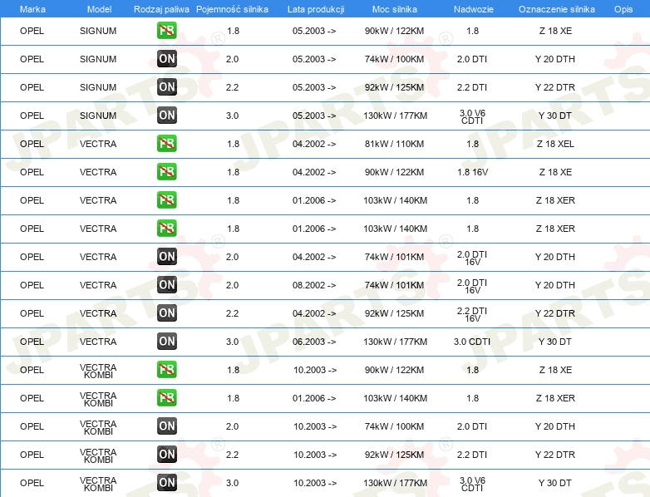Select Z 18 XER in VECTRA KOMBI row
This screenshot has height=497, width=650.
tap(555, 398)
